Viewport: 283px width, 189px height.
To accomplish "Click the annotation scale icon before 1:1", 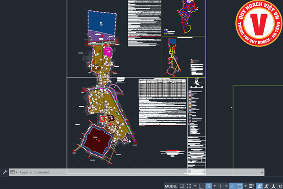I will point(274,186).
